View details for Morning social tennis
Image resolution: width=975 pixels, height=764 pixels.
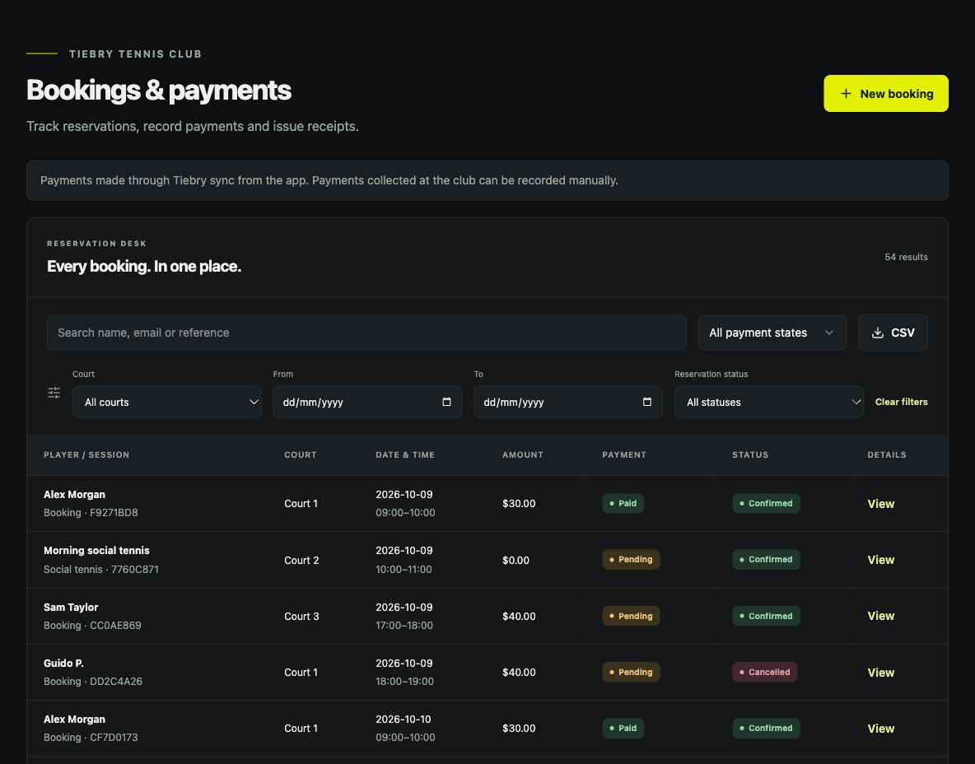pos(880,560)
